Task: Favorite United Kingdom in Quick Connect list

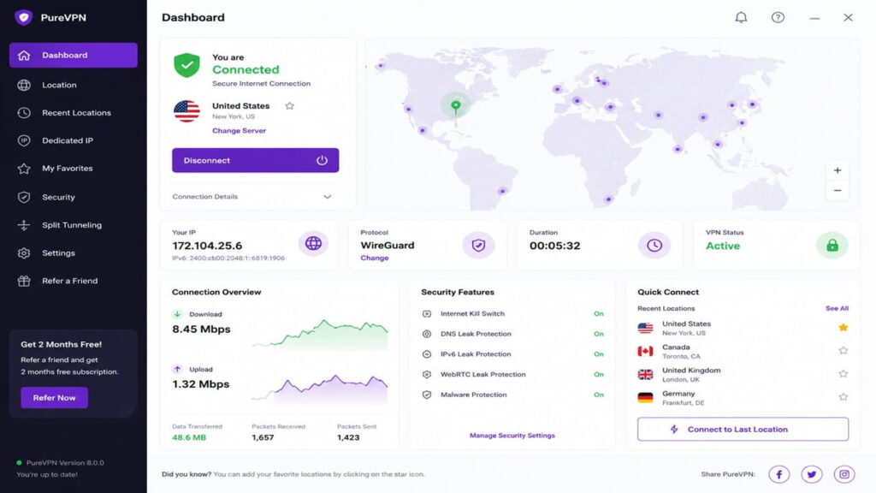Action: coord(843,373)
